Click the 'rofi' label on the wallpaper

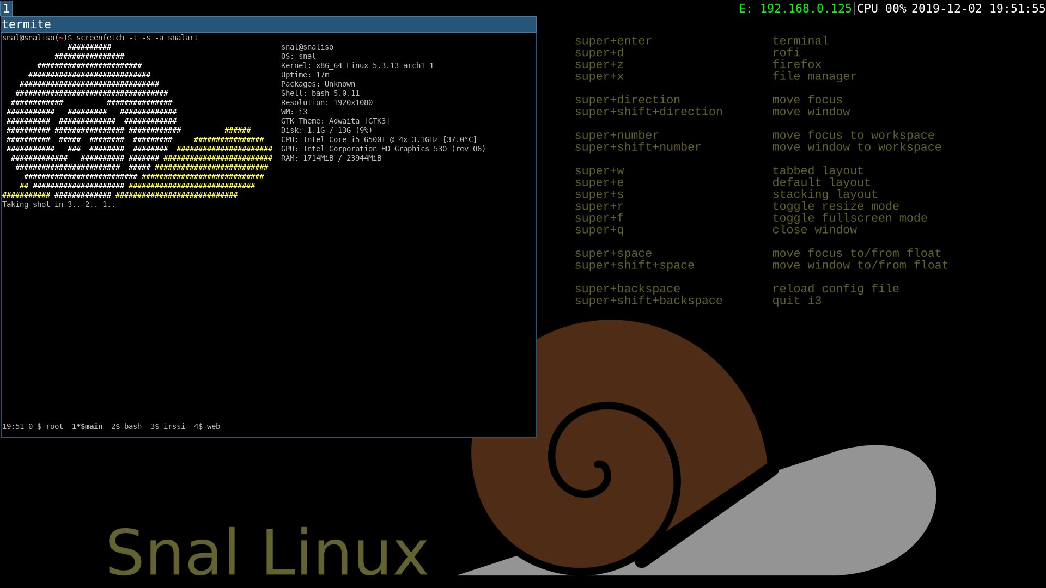(x=786, y=53)
